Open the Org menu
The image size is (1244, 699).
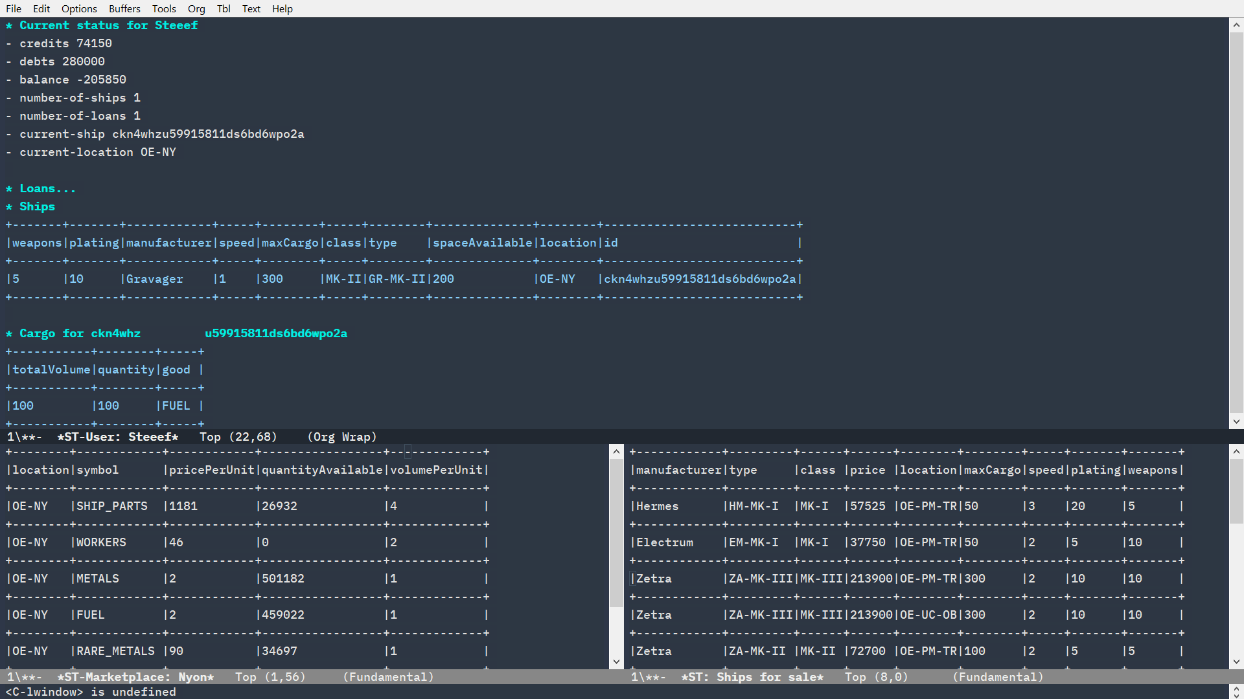click(196, 8)
